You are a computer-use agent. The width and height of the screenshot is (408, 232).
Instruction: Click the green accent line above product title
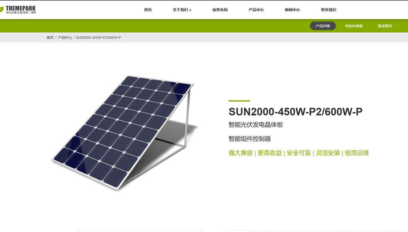pyautogui.click(x=239, y=101)
